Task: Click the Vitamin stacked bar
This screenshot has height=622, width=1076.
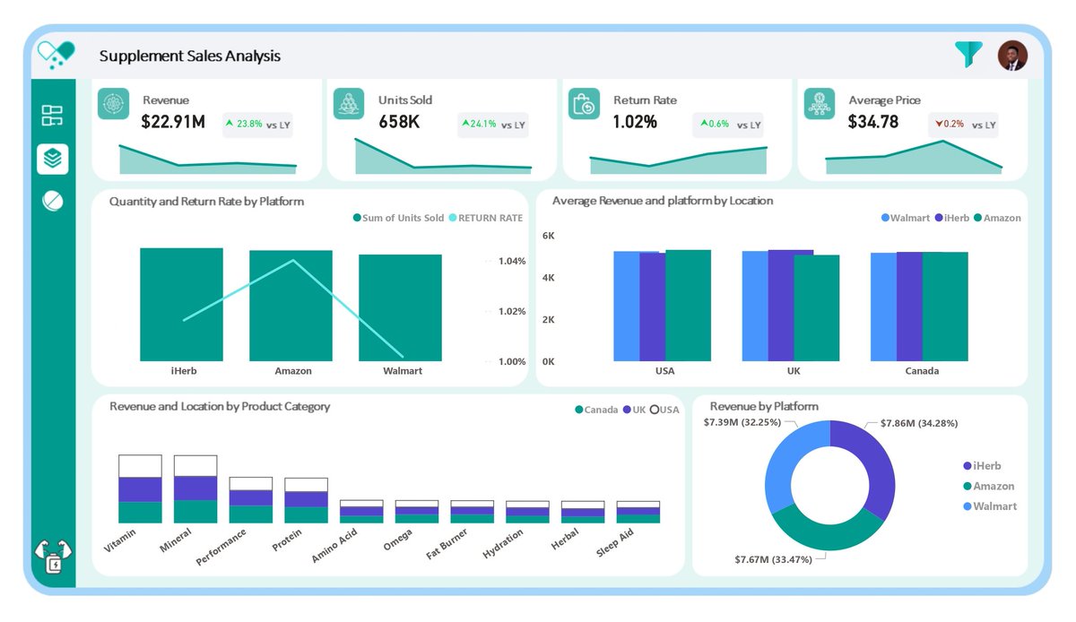Action: [140, 488]
